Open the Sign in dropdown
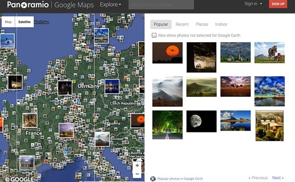Viewport: 295px width, 182px height. coord(253,4)
